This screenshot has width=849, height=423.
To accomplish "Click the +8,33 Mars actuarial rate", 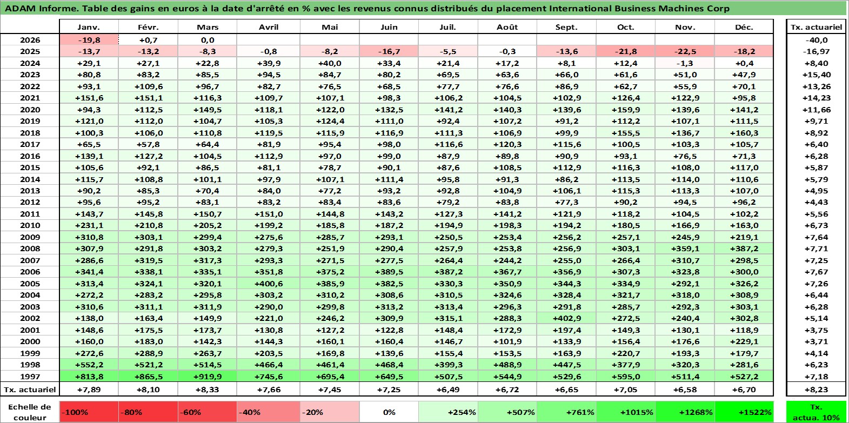I will 208,390.
